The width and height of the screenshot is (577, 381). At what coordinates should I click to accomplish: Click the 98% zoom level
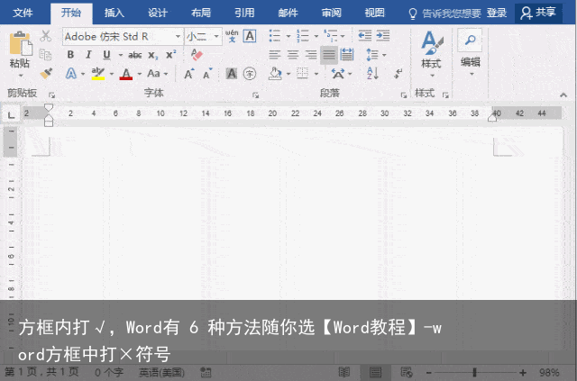pos(549,373)
